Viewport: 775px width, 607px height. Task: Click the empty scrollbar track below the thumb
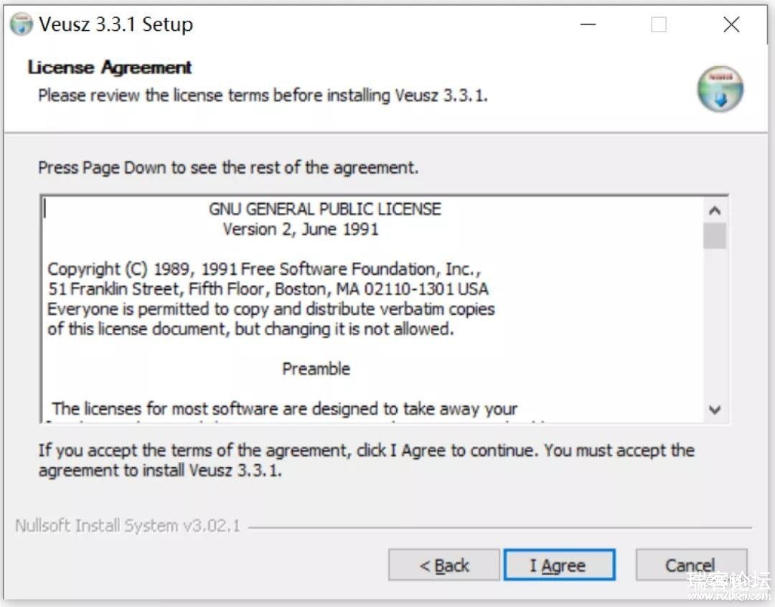(x=715, y=324)
